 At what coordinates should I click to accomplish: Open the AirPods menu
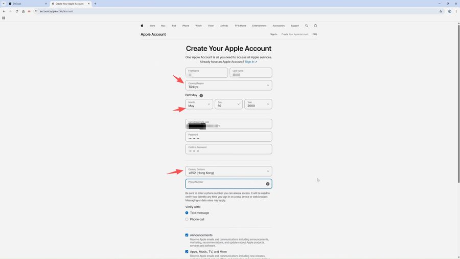point(224,26)
